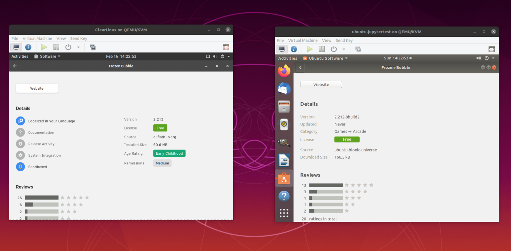The image size is (511, 251).
Task: Open Thunderbird from the dock
Action: point(284,89)
